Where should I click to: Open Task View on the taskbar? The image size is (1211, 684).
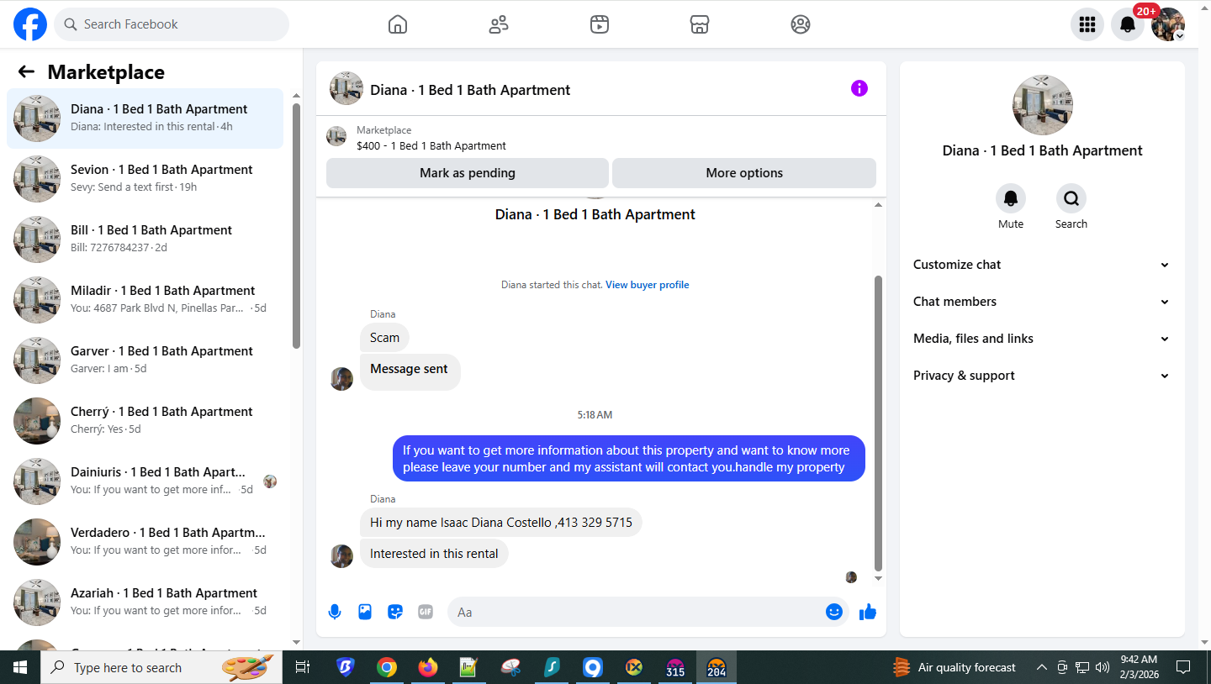[x=303, y=667]
